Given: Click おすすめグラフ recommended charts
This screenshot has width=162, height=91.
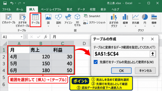Looking at the screenshot, I should pos(114,21).
